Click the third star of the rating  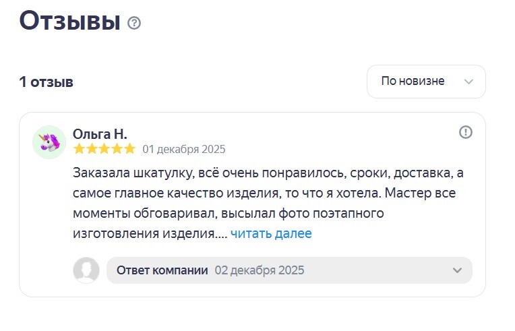(x=104, y=149)
